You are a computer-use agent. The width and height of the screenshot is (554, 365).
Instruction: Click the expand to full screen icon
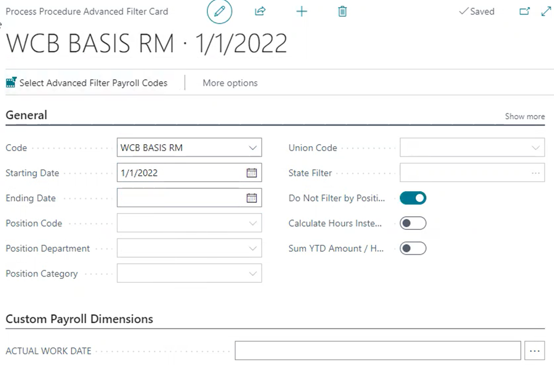tap(546, 11)
